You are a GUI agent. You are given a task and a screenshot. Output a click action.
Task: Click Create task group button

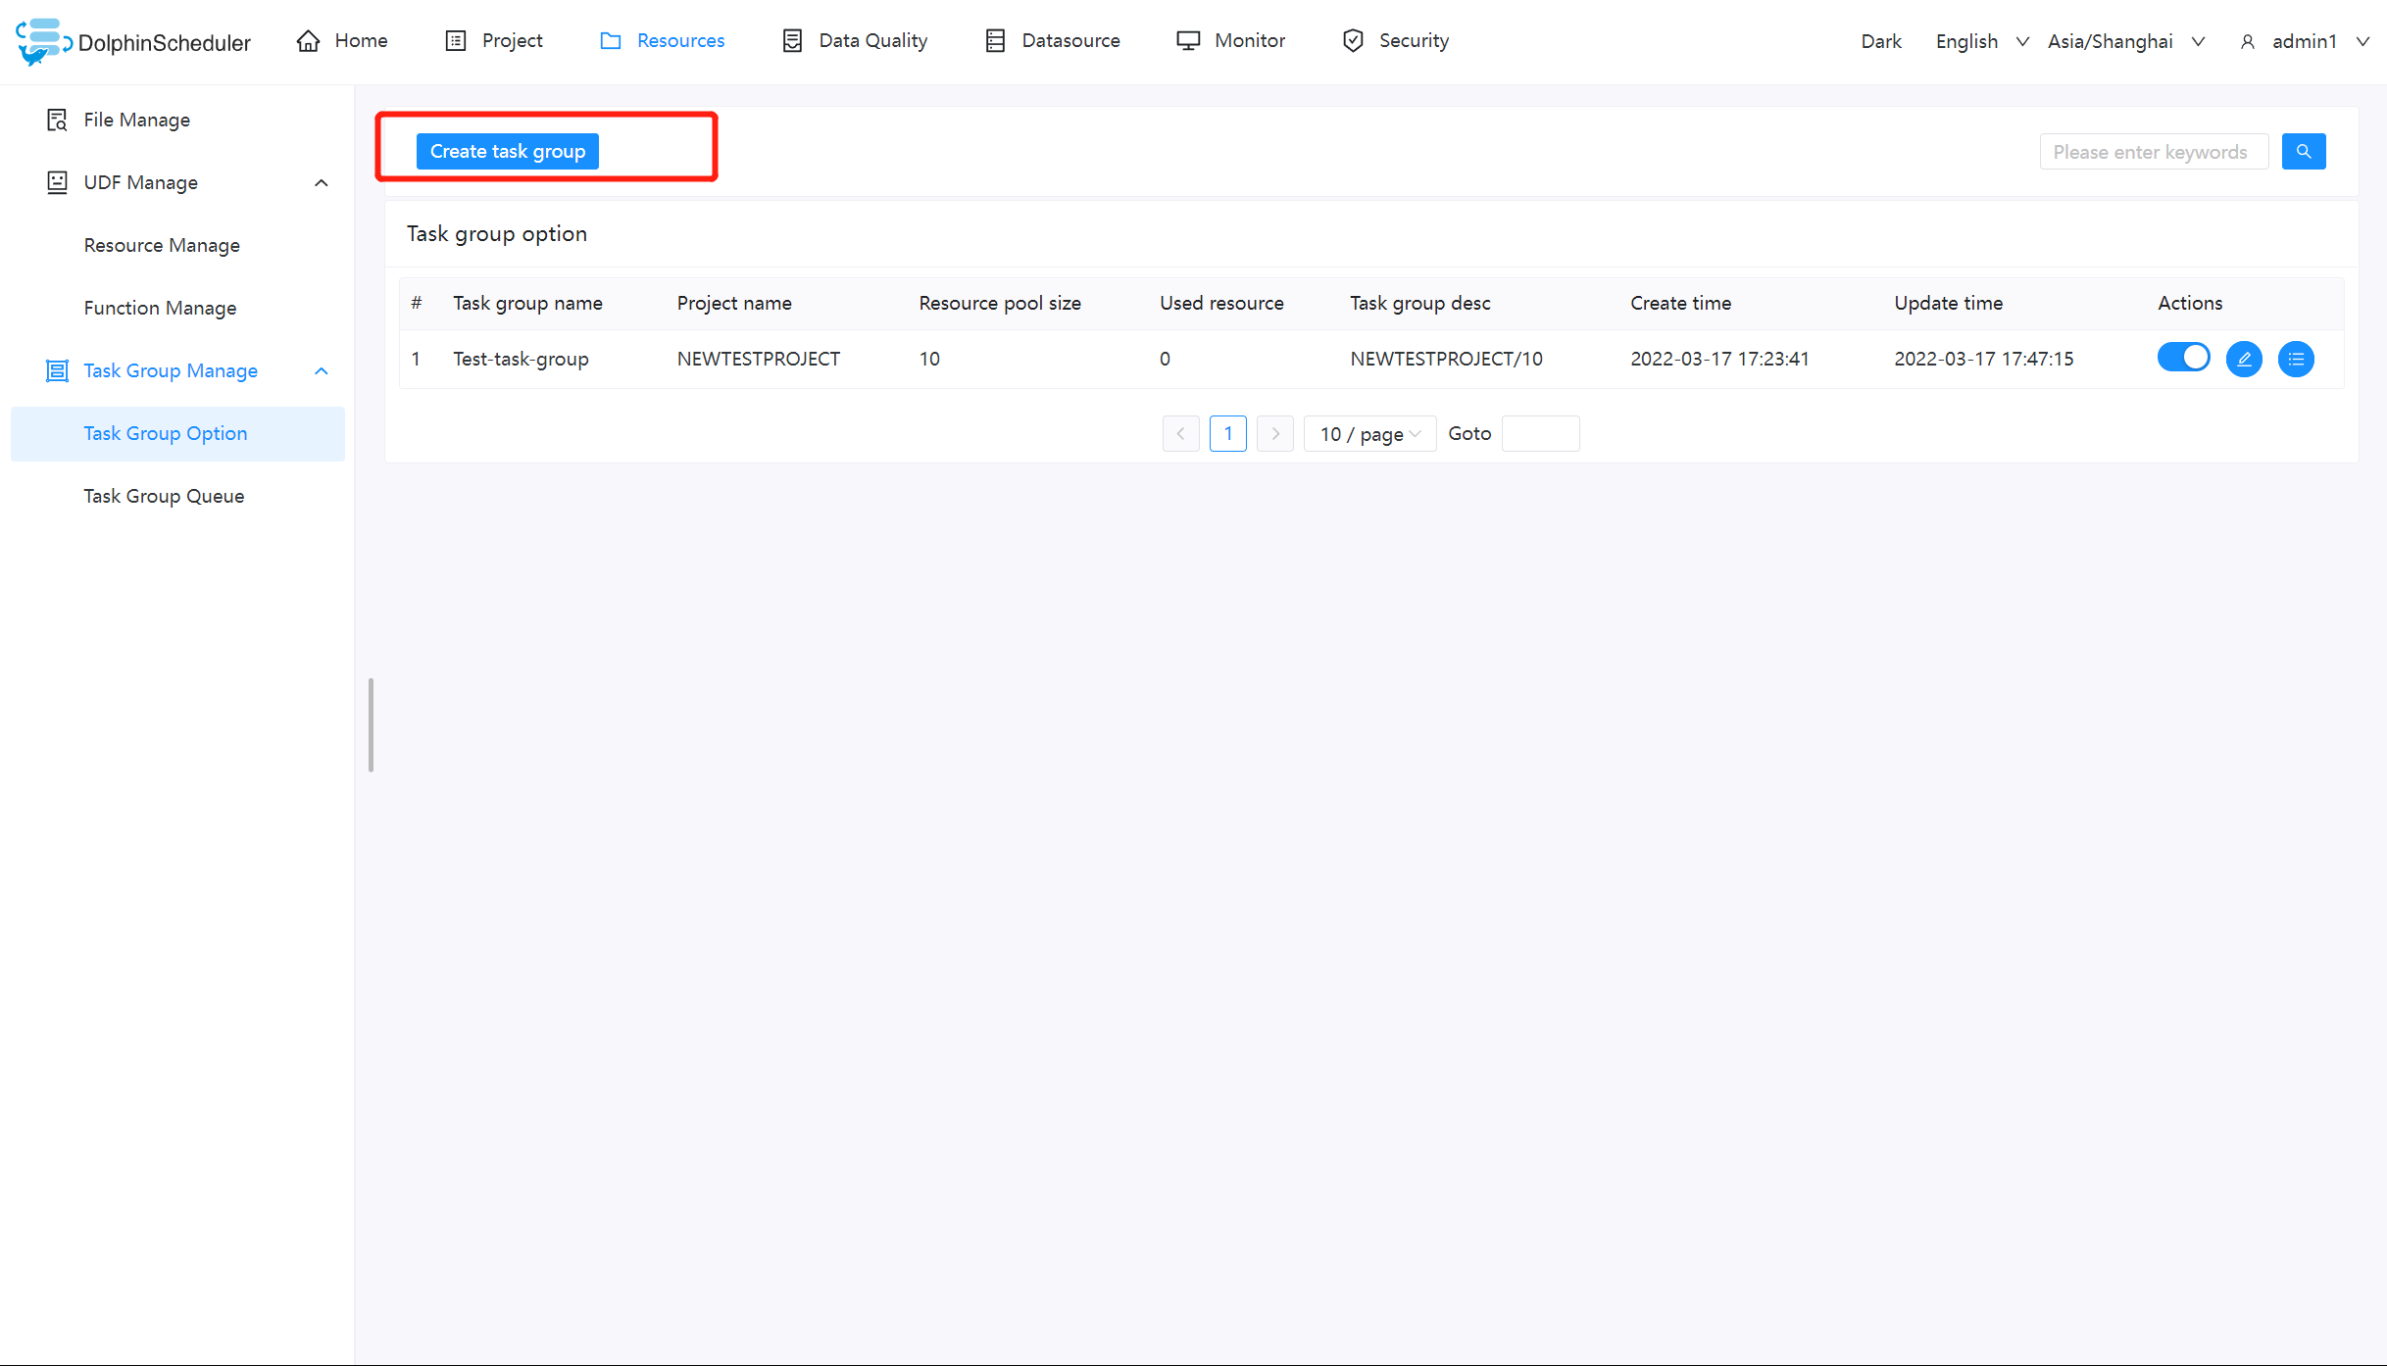(x=507, y=151)
